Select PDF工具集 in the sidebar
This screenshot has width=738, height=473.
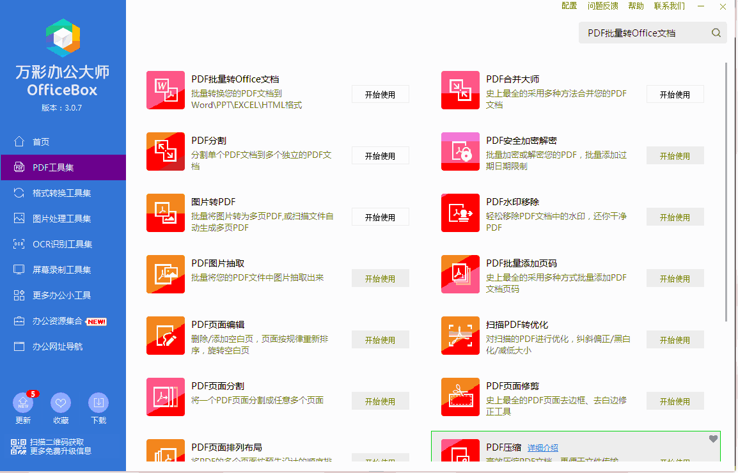tap(63, 167)
